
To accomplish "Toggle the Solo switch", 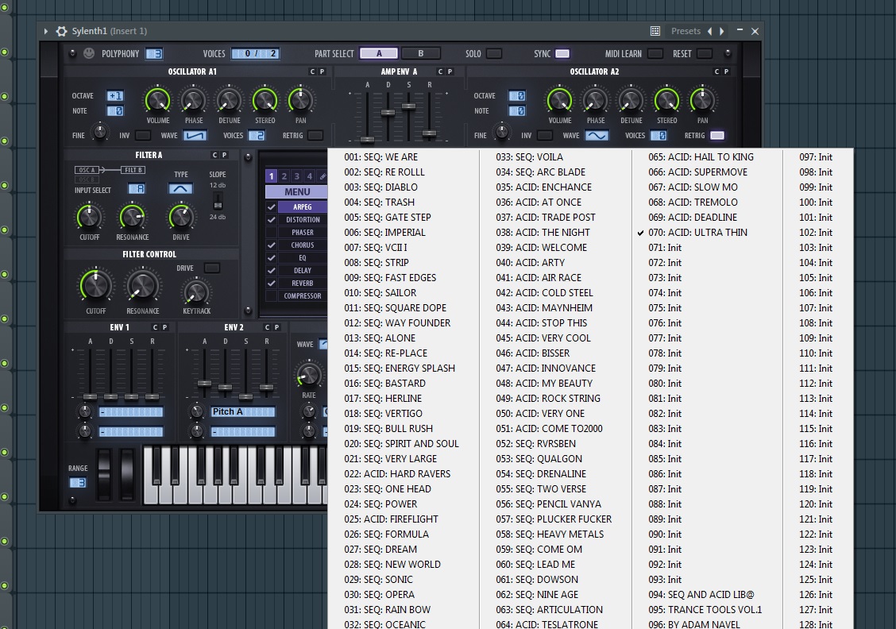I will click(x=494, y=54).
